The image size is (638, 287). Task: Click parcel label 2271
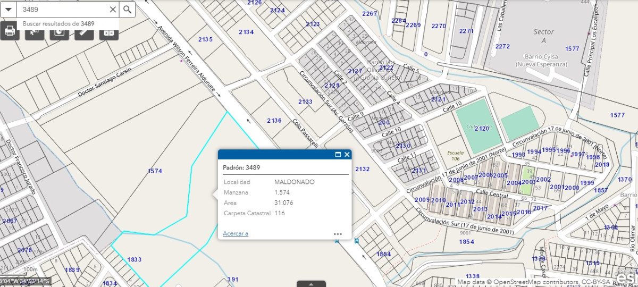466,31
